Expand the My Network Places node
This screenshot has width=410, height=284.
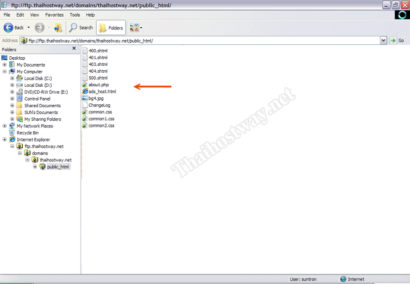(4, 126)
